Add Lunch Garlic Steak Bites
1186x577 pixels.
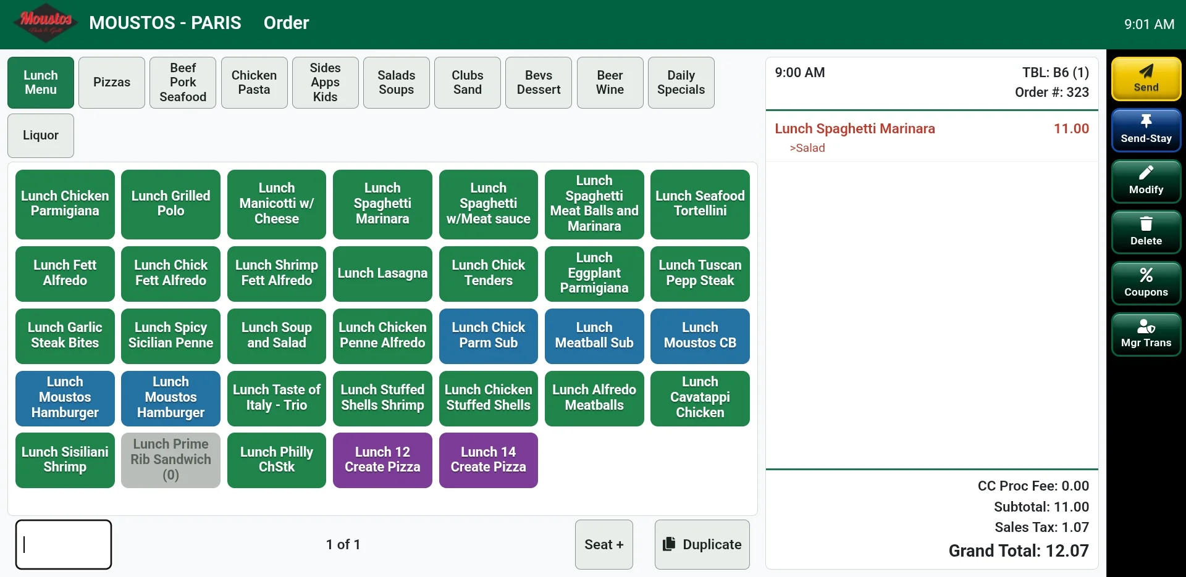point(65,336)
